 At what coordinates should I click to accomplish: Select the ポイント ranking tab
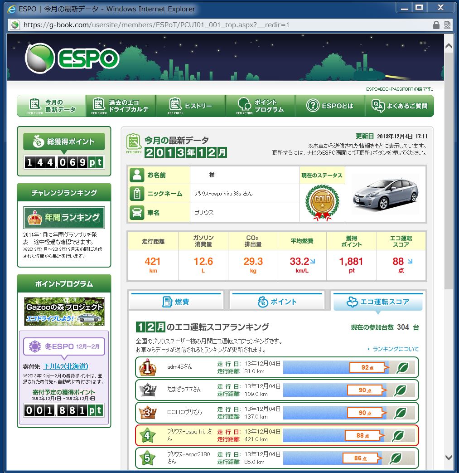tap(277, 302)
